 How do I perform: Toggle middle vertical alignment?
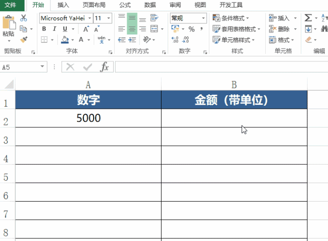pyautogui.click(x=132, y=18)
